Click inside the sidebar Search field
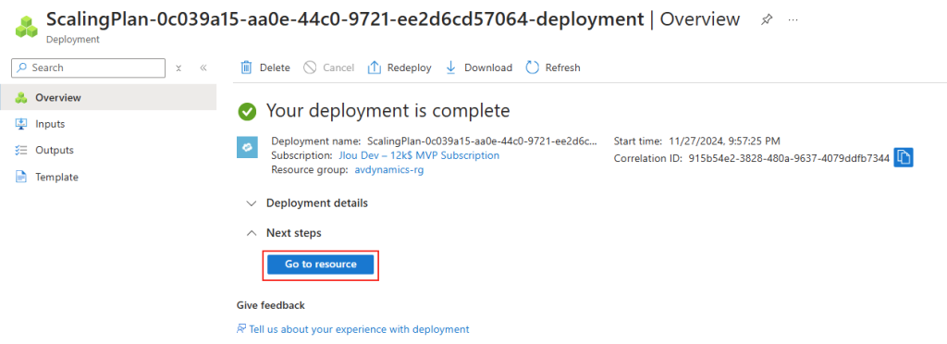The height and width of the screenshot is (344, 947). coord(88,68)
